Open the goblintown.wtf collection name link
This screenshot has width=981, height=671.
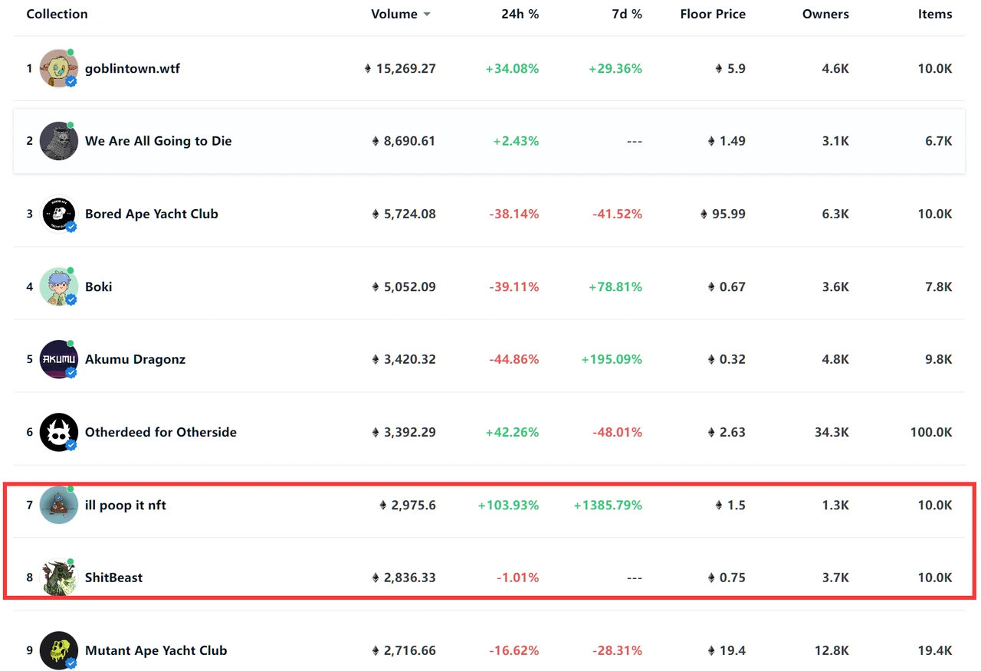tap(132, 69)
